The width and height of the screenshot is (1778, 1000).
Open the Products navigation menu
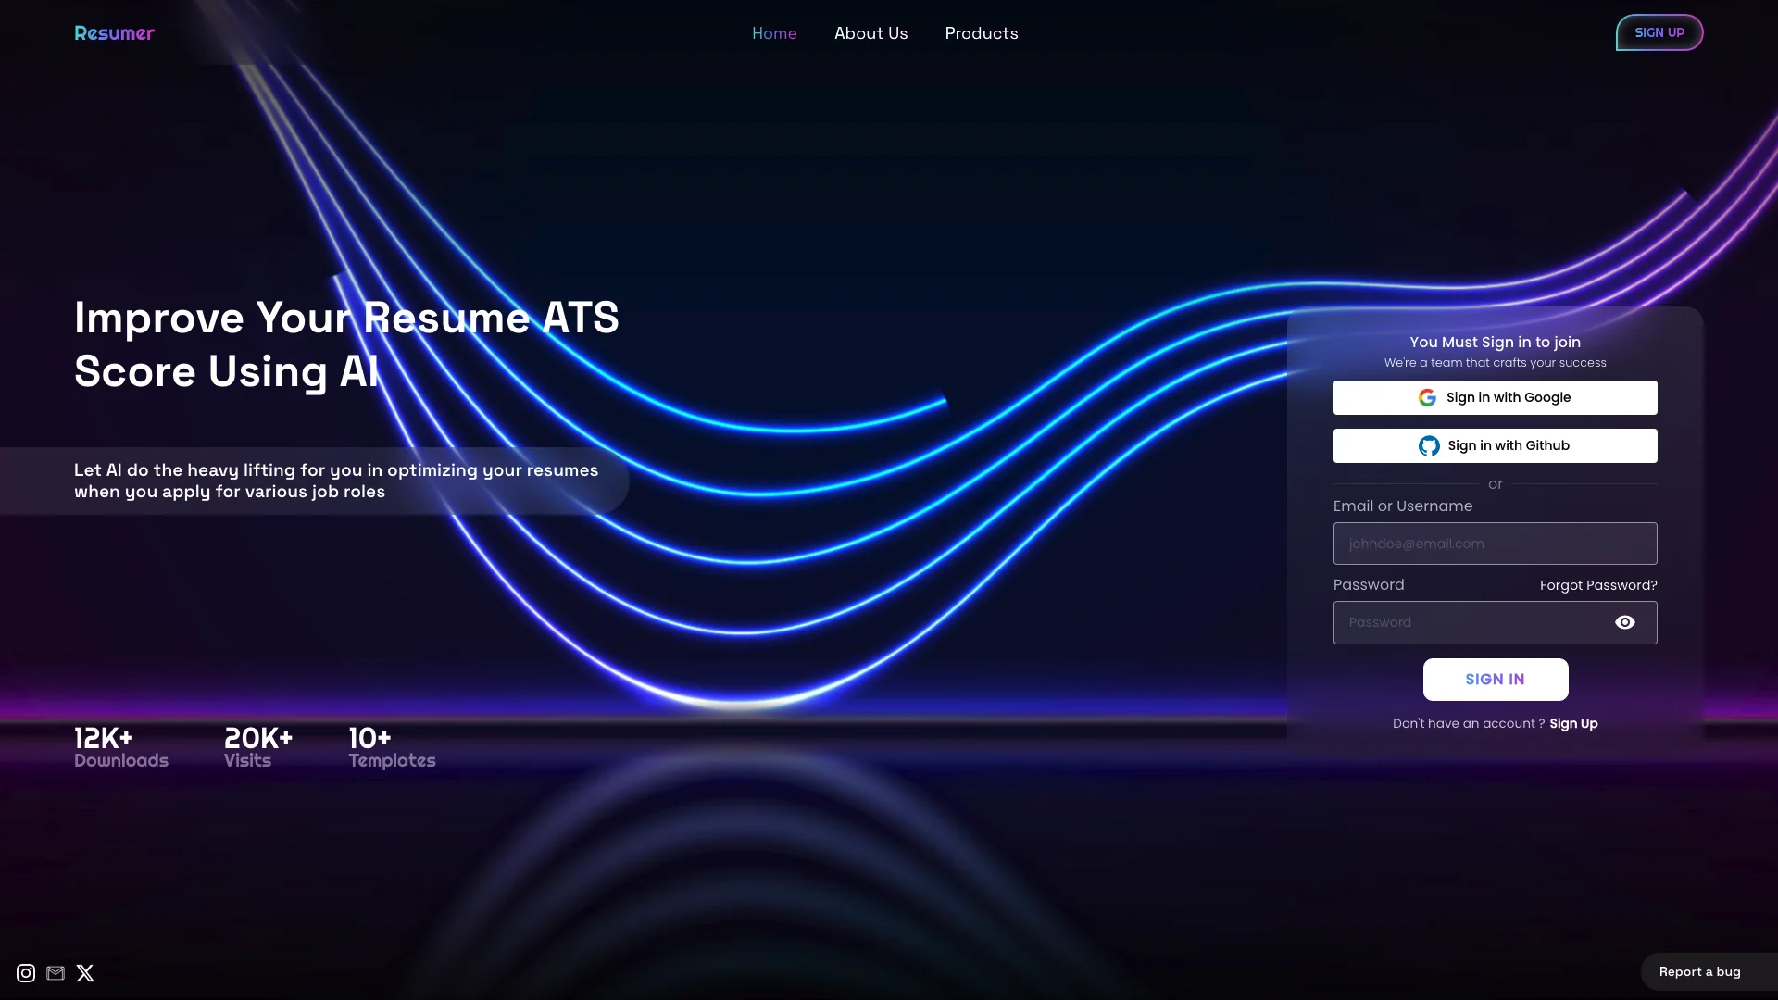tap(981, 33)
